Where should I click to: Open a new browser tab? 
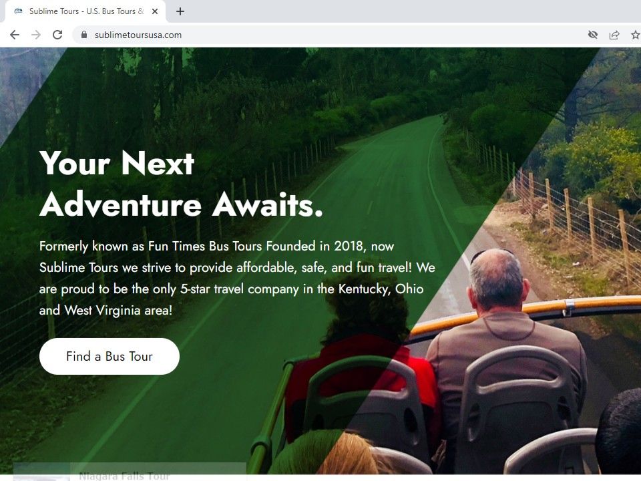coord(180,11)
